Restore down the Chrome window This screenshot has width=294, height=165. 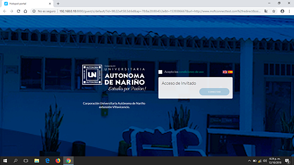tap(279, 3)
